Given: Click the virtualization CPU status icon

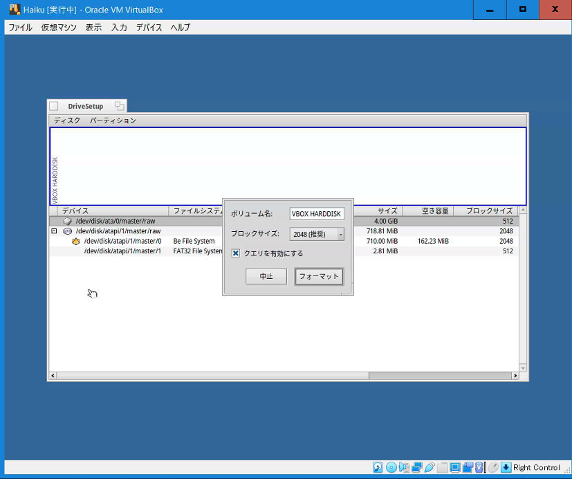Looking at the screenshot, I should tap(480, 467).
